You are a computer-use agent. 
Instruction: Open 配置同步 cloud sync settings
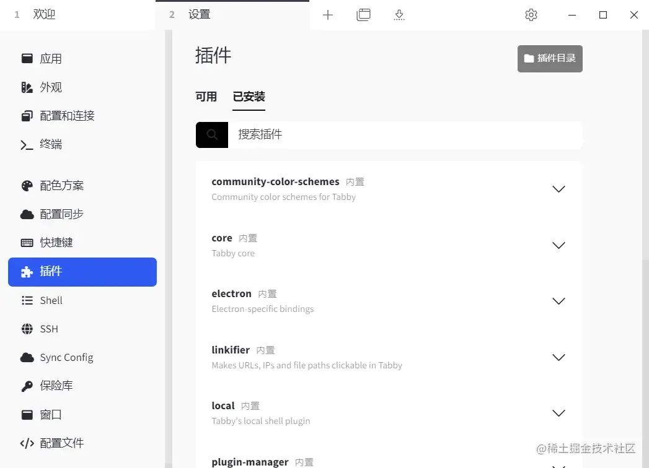(82, 214)
